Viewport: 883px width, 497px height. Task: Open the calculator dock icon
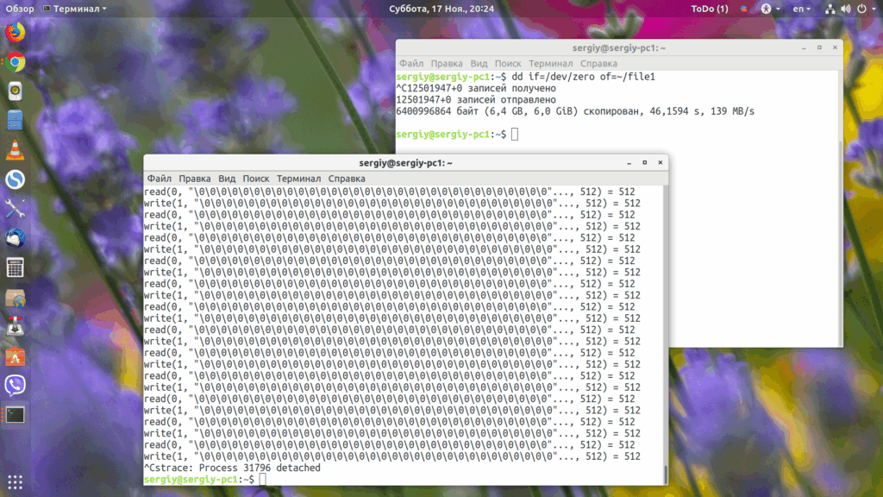(x=16, y=267)
